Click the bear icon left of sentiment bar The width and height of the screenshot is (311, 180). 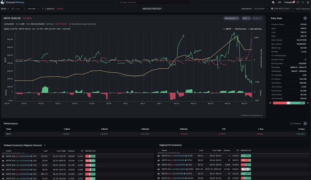click(x=270, y=103)
